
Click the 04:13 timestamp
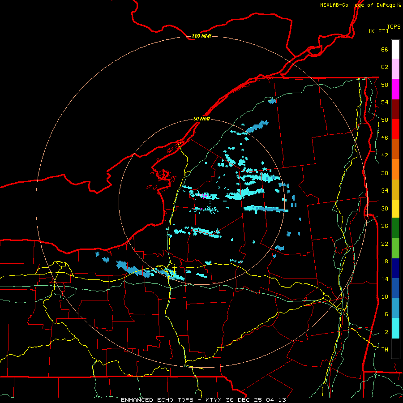[x=276, y=400]
